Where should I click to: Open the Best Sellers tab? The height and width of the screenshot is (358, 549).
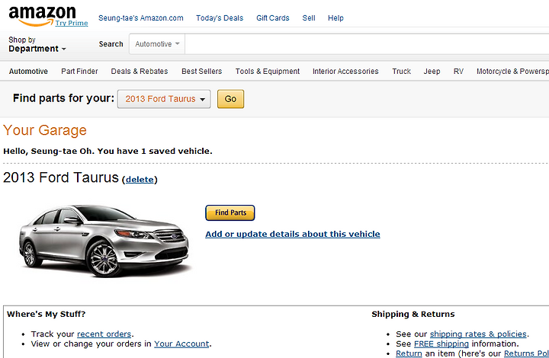tap(201, 72)
